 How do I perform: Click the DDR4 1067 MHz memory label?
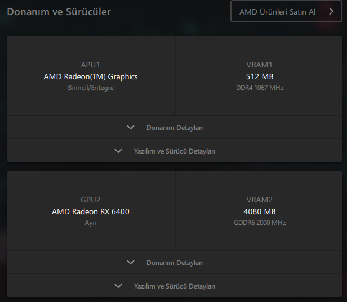tap(260, 88)
